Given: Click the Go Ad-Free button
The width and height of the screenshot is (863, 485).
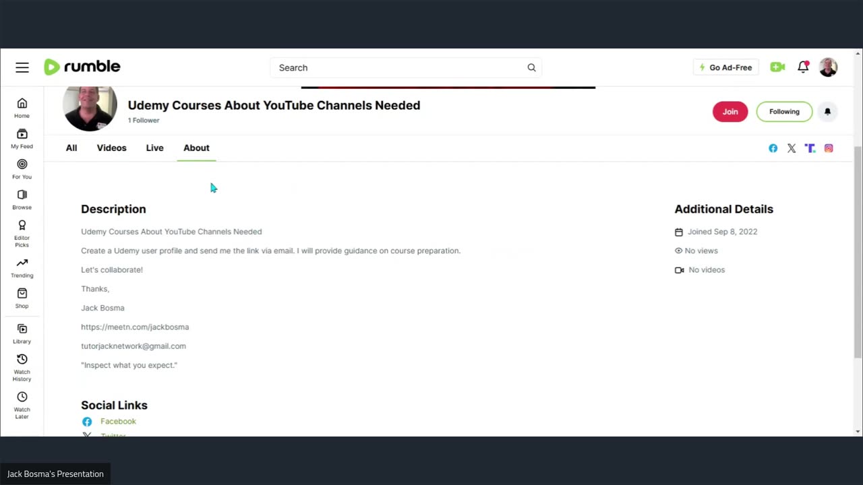Looking at the screenshot, I should pos(725,67).
